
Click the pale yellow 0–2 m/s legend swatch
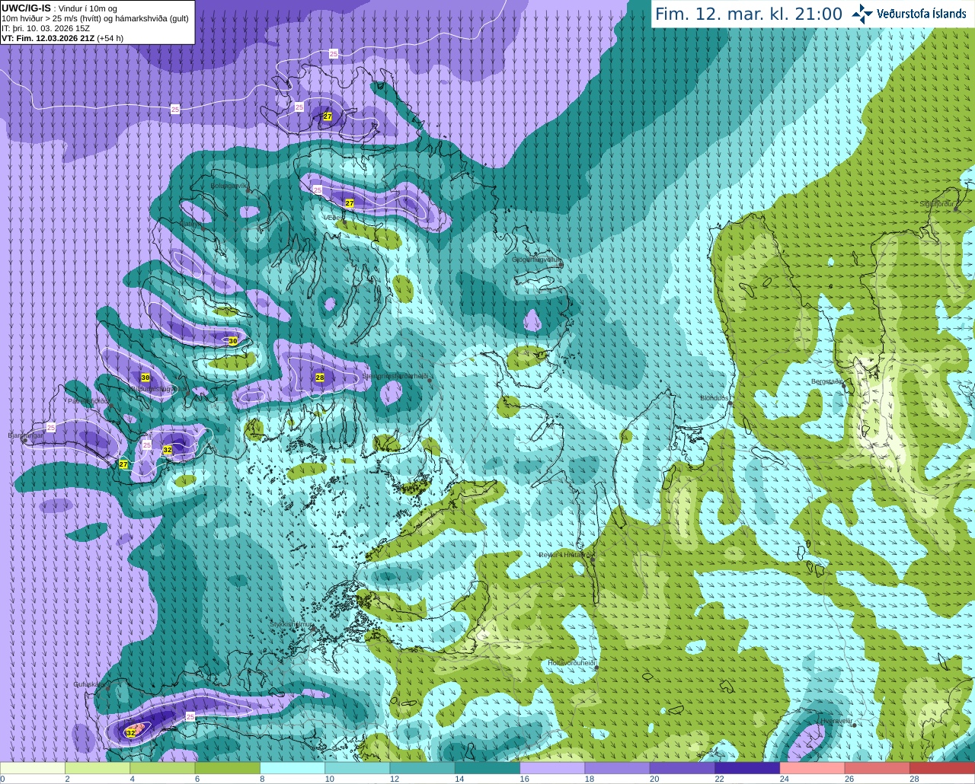pos(33,768)
